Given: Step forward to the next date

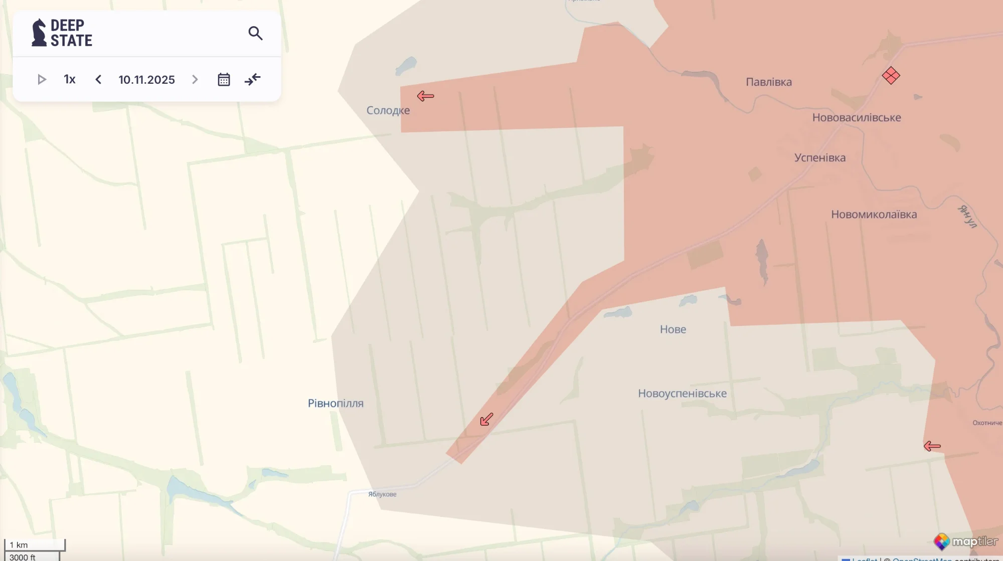Looking at the screenshot, I should point(195,79).
